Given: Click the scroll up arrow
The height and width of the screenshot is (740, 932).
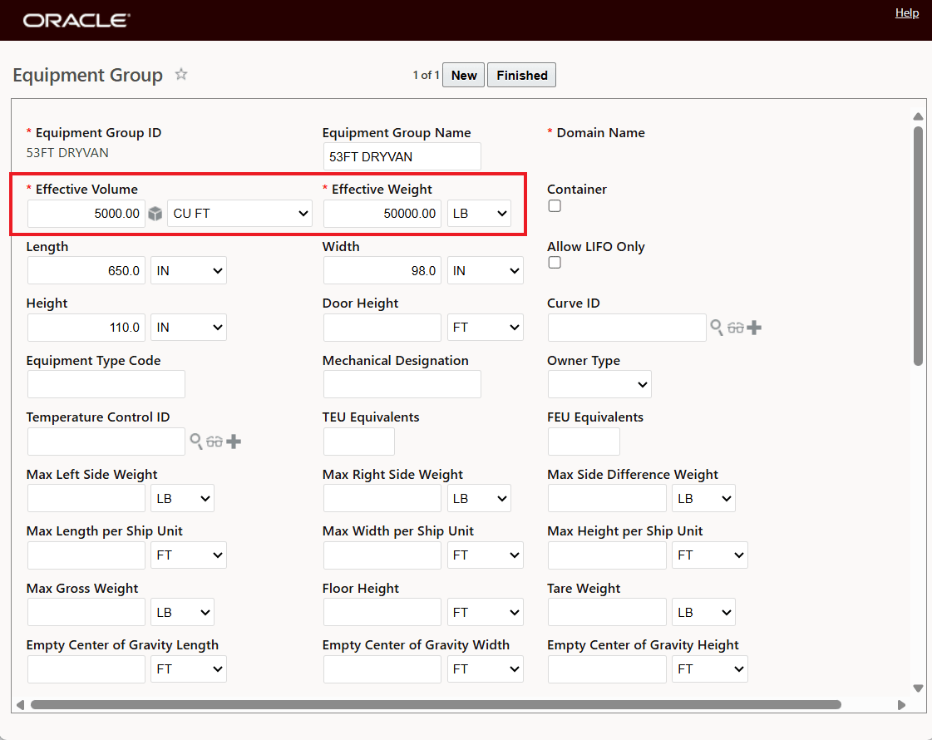Looking at the screenshot, I should (x=919, y=116).
